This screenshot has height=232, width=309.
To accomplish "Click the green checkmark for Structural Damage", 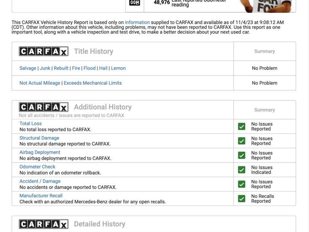I will (242, 141).
